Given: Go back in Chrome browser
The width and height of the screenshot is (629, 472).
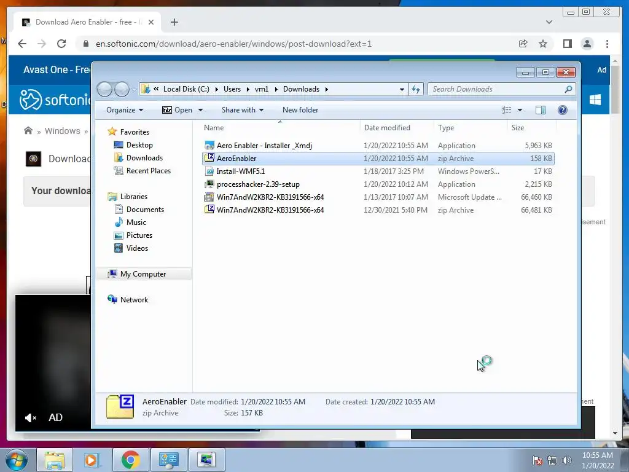Looking at the screenshot, I should [22, 44].
